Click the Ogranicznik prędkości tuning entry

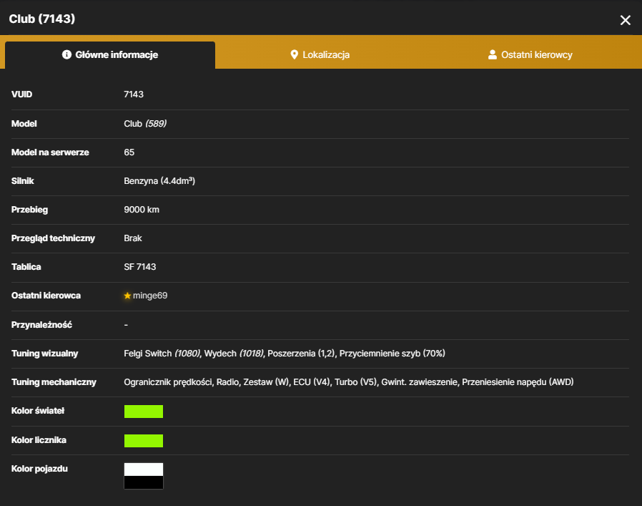(x=168, y=382)
